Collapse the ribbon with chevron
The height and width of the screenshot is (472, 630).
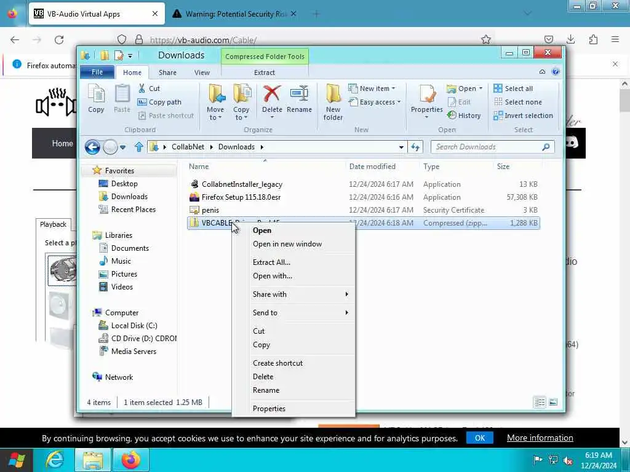tap(542, 72)
